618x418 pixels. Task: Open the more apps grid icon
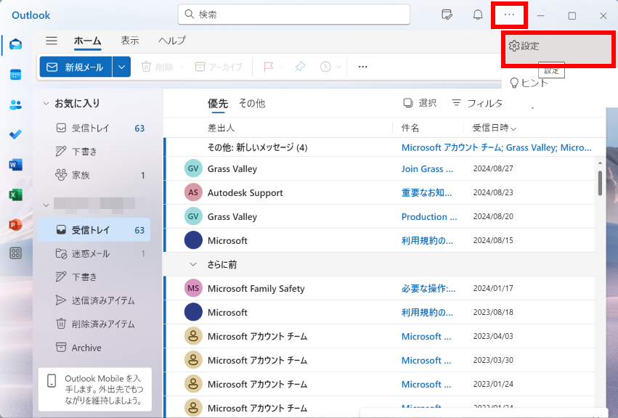[x=16, y=253]
